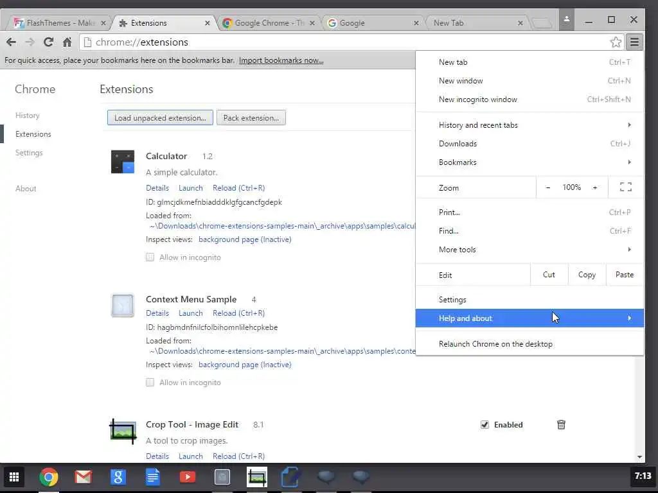
Task: Reload the Calculator extension via link
Action: click(239, 188)
